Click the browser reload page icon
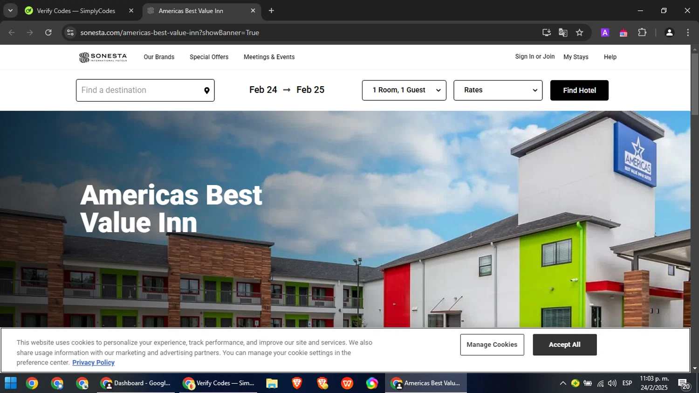Screen dimensions: 699x393 48,33
